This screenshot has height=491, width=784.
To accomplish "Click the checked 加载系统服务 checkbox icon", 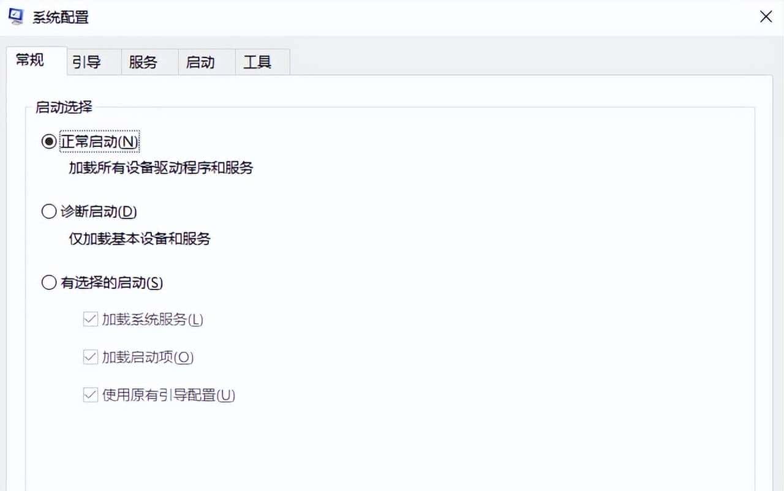I will 89,320.
